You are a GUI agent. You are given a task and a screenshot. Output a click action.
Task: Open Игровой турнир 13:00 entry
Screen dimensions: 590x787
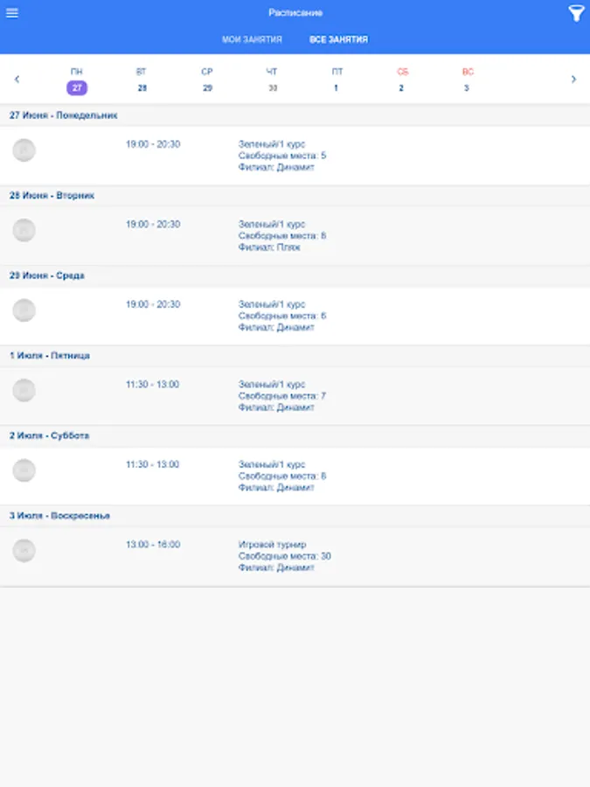pos(295,557)
